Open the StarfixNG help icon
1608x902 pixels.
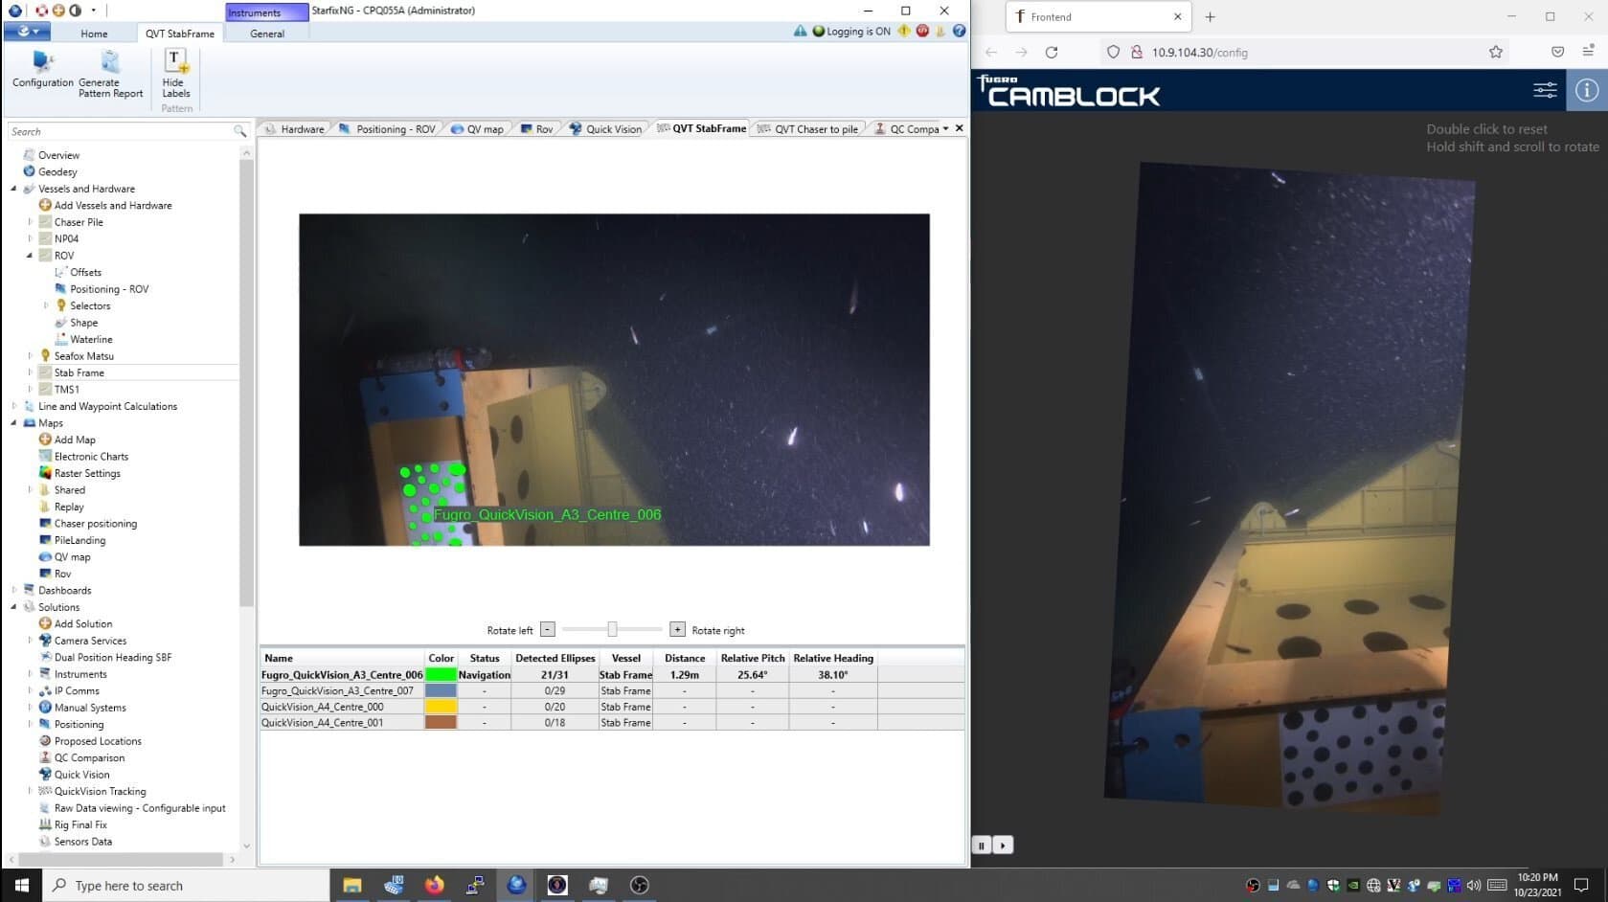click(960, 31)
